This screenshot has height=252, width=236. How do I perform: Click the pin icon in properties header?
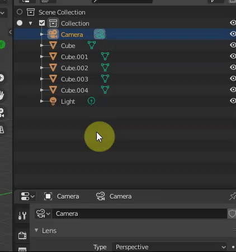coord(233,196)
